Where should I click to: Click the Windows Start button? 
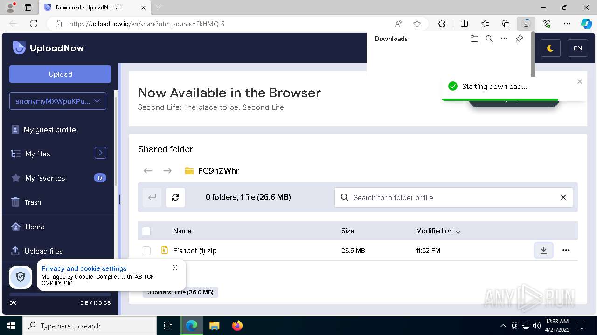(x=11, y=326)
